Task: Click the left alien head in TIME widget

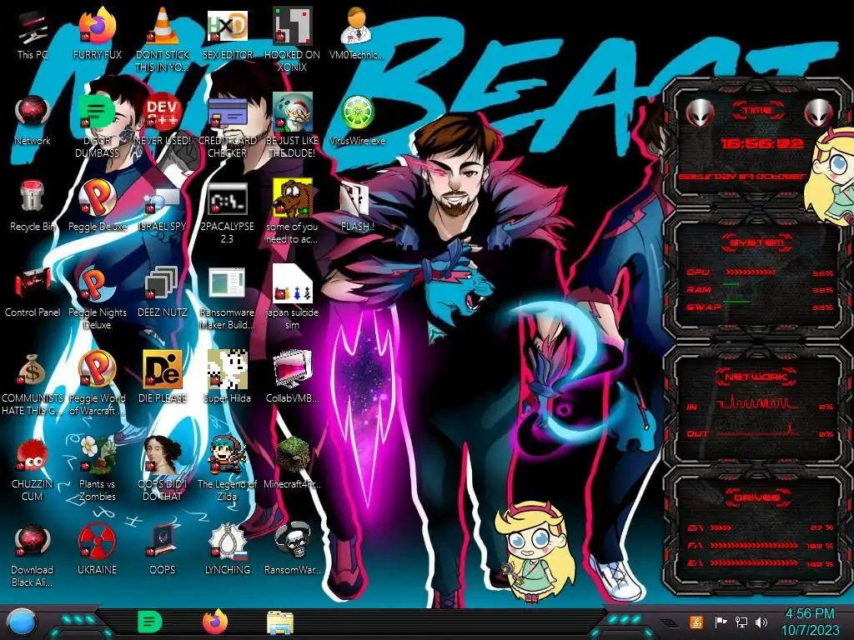Action: pos(700,113)
